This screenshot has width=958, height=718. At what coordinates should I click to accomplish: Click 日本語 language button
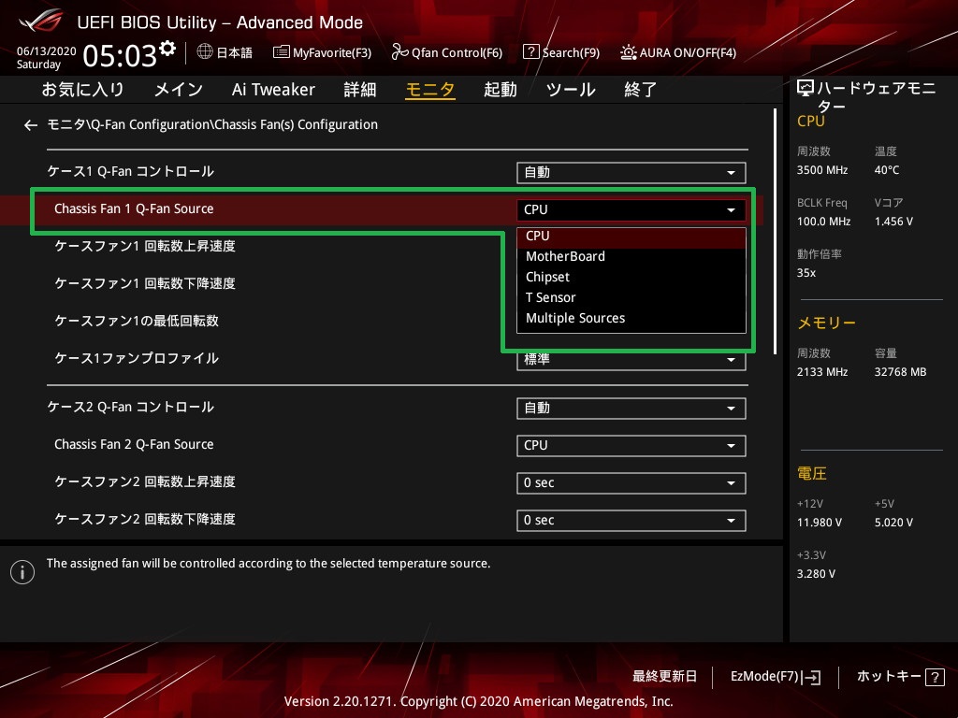click(x=235, y=52)
